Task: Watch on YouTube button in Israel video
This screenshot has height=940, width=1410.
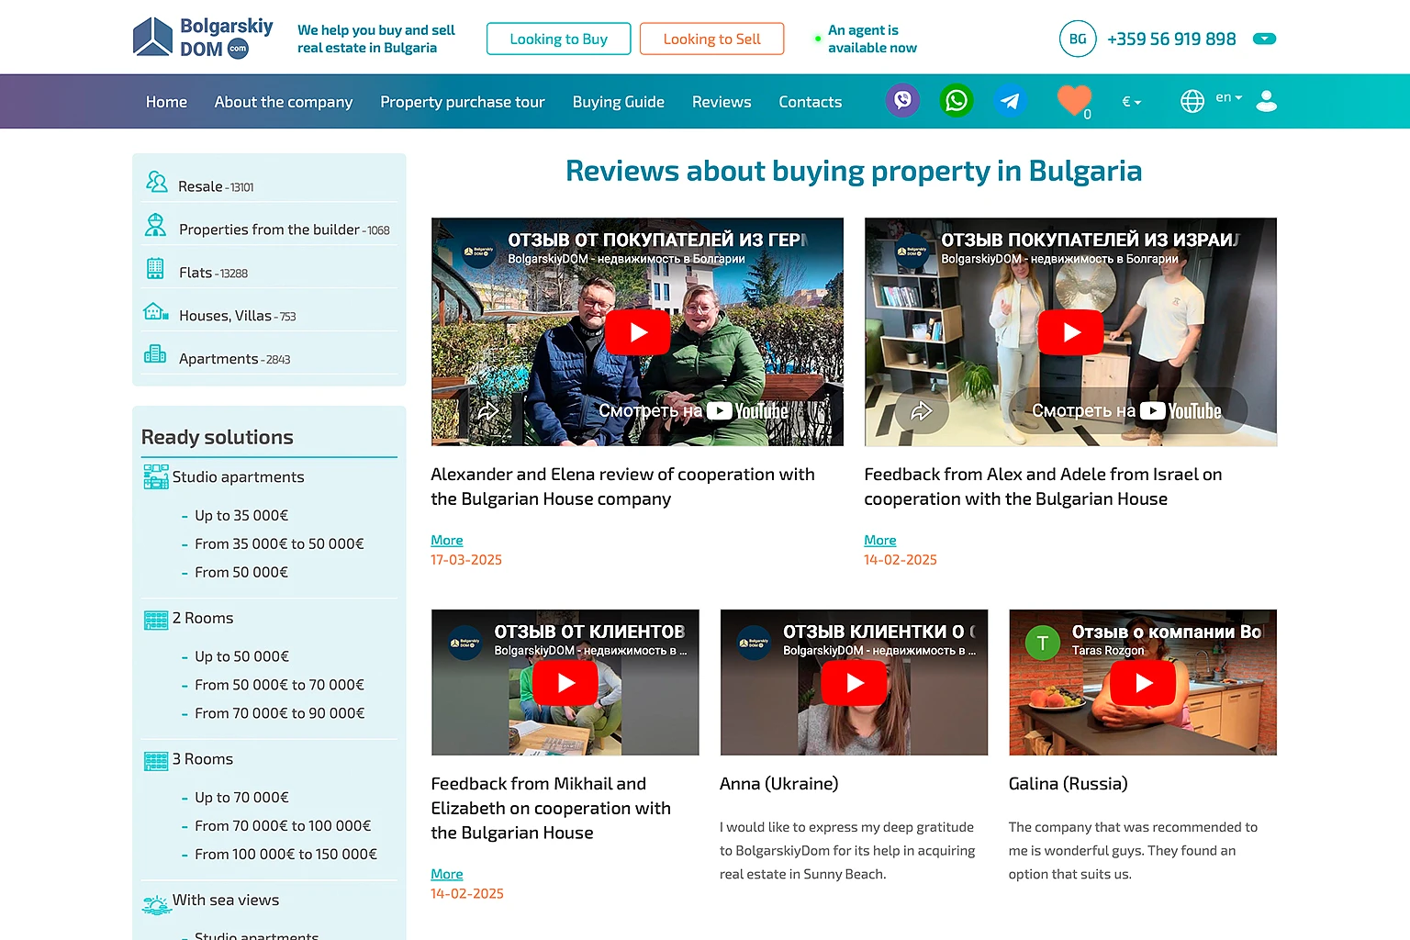Action: pos(1127,411)
